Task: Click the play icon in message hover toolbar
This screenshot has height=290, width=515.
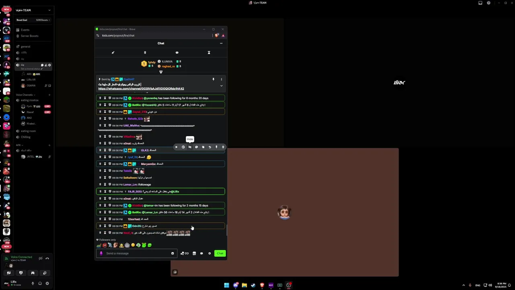Action: pos(176,147)
